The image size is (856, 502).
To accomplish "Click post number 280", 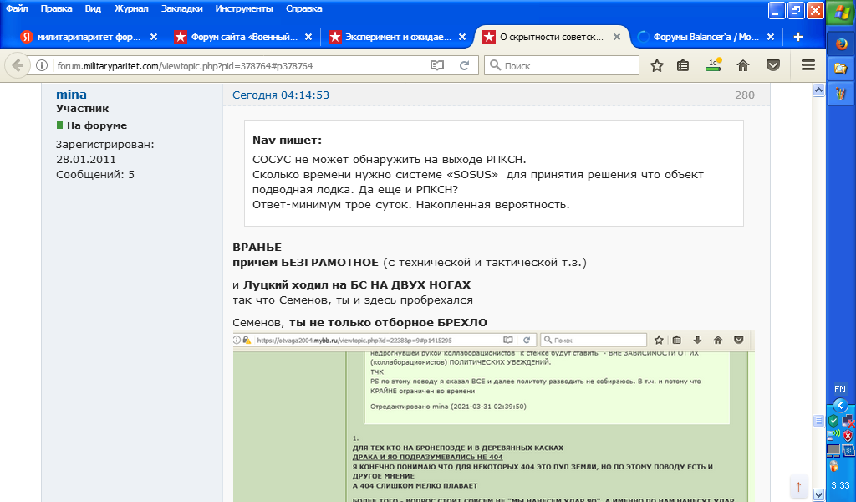I will 745,95.
